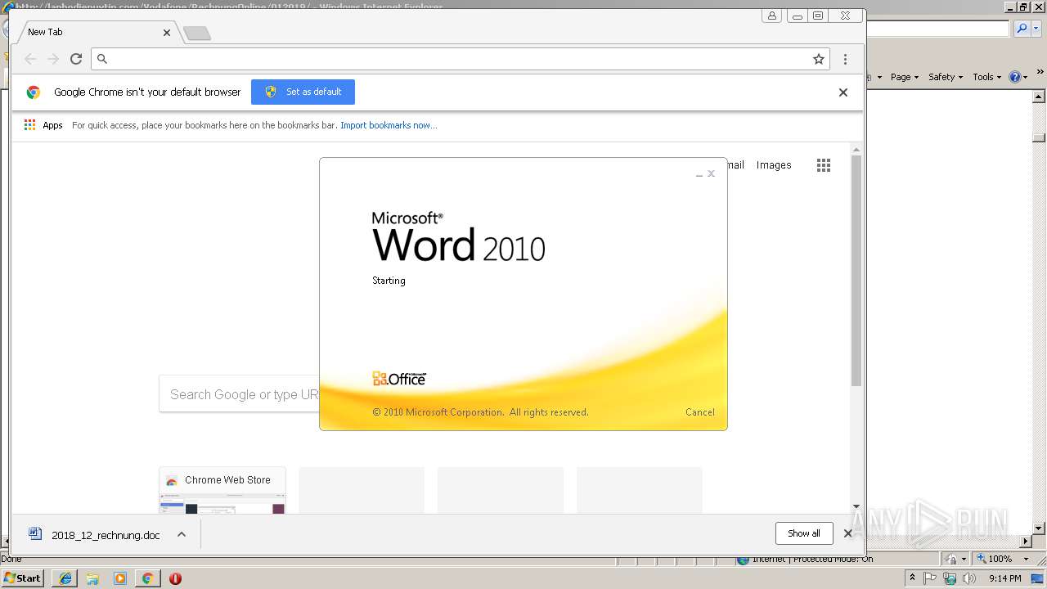Open the Apps shortcut in bookmarks bar

tap(43, 125)
